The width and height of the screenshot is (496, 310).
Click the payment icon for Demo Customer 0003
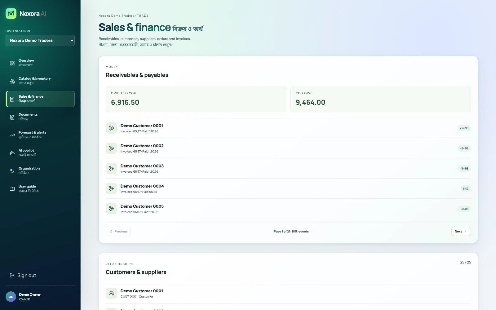tap(111, 168)
